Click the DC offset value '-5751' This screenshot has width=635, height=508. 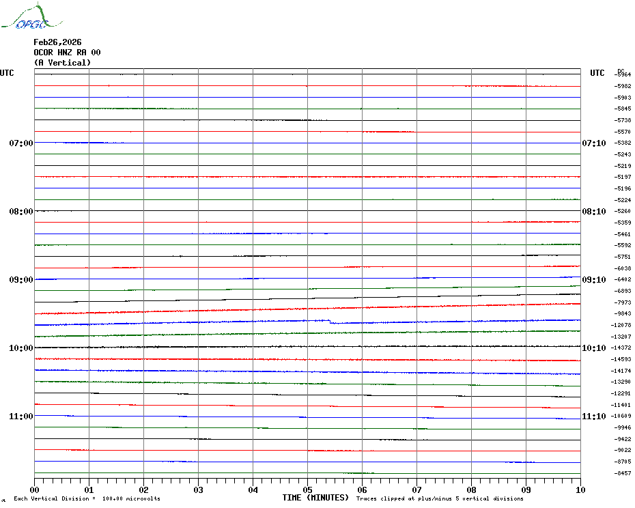click(623, 257)
